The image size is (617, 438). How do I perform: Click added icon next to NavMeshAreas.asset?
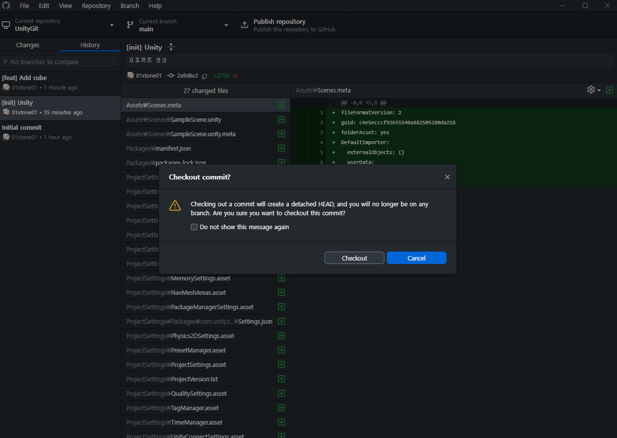click(x=281, y=292)
